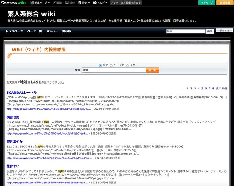Viewport: 234px width, 186px height.
Task: Go to 次の20件 results page
Action: click(221, 88)
